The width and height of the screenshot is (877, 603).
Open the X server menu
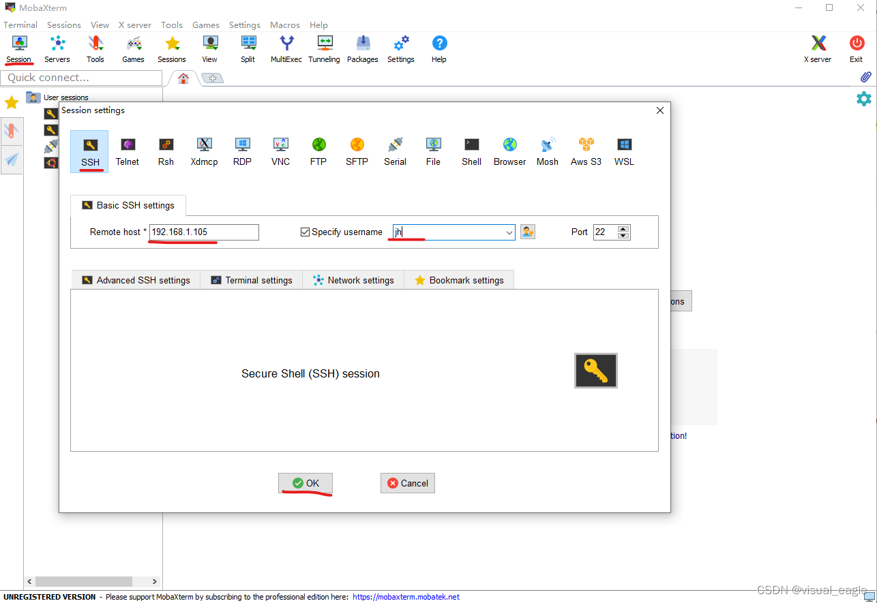[x=135, y=25]
